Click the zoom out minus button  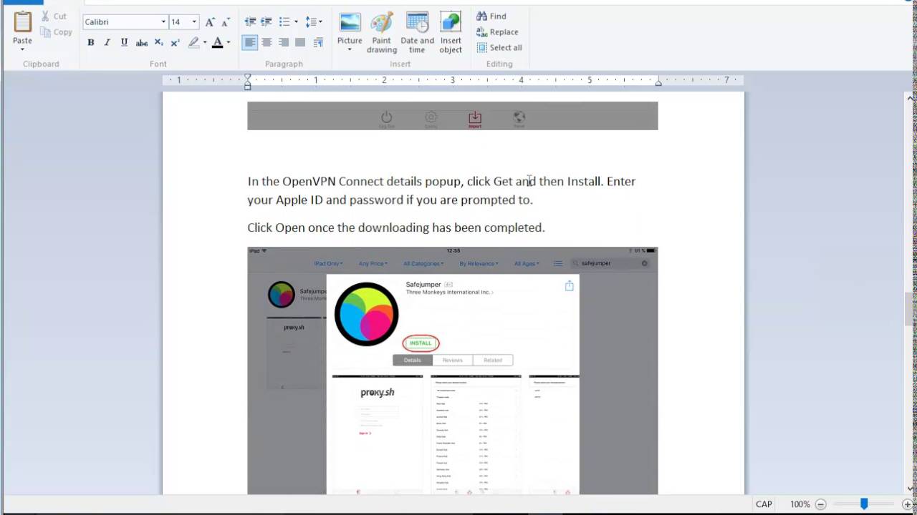[x=821, y=504]
